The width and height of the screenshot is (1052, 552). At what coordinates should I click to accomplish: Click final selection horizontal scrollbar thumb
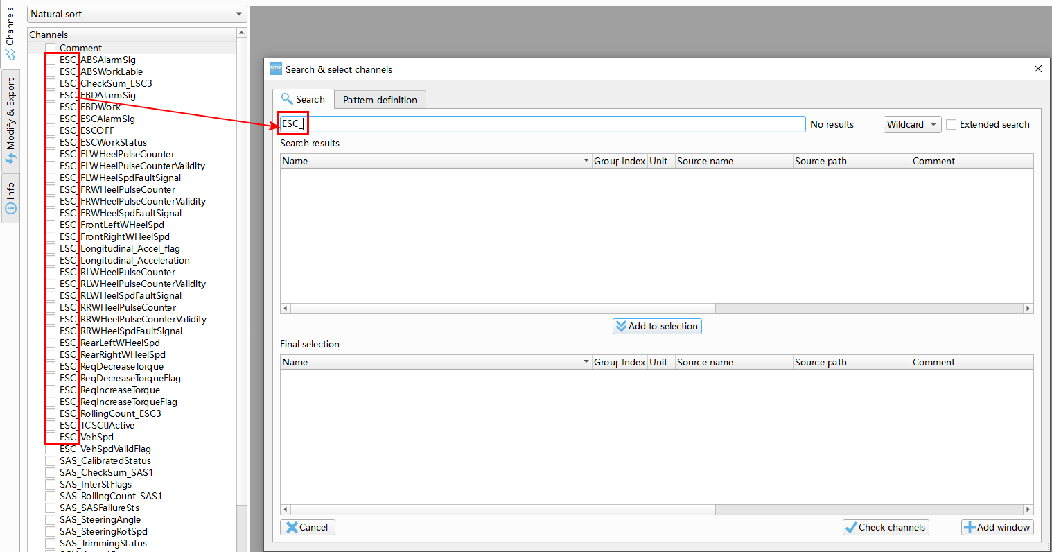[503, 510]
